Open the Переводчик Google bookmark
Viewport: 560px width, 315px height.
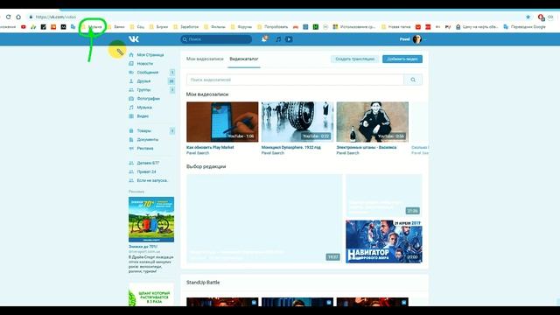coord(525,27)
